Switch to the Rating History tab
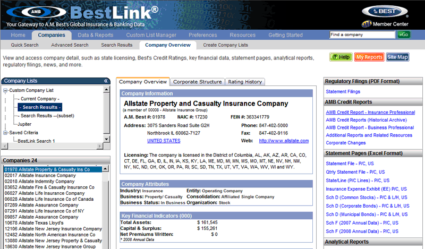Image resolution: width=425 pixels, height=249 pixels. 245,82
